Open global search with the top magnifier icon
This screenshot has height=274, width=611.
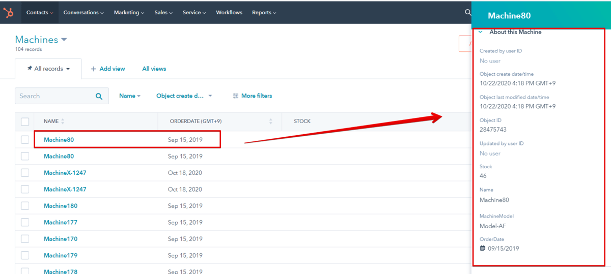click(x=467, y=12)
